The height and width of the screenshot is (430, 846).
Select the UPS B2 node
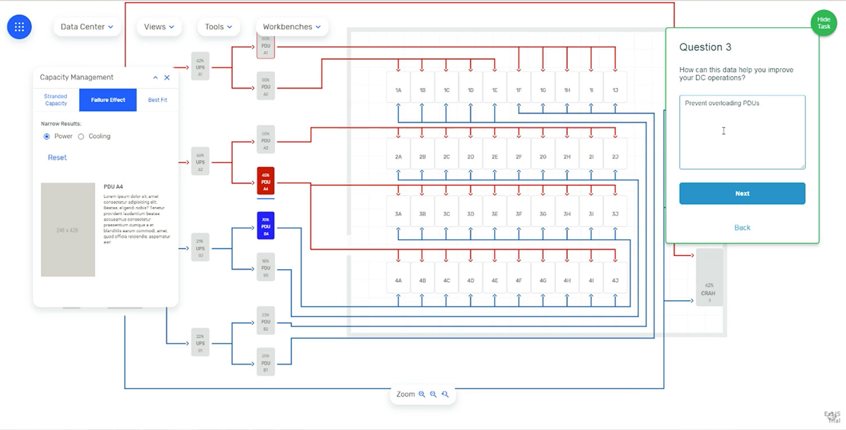pyautogui.click(x=200, y=248)
